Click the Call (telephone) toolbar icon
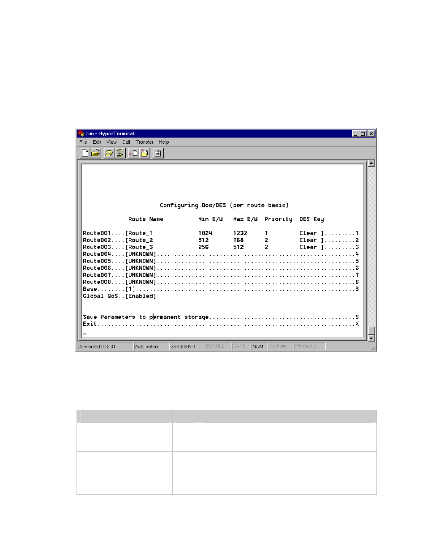Viewport: 427px width, 553px height. tap(109, 153)
